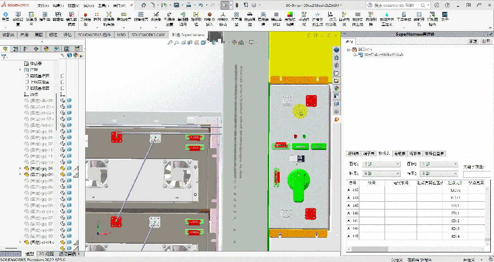Click the user account icon in title bar

(437, 5)
